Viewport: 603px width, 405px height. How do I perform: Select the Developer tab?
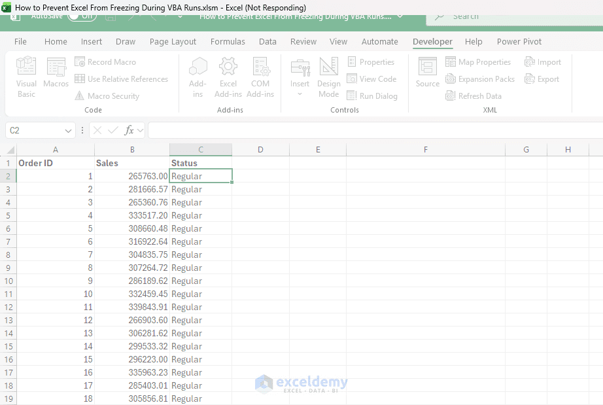point(433,41)
